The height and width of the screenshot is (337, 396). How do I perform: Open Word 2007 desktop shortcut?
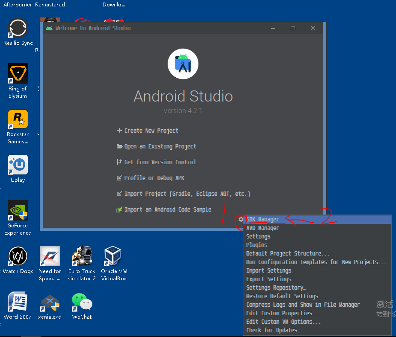coord(18,306)
